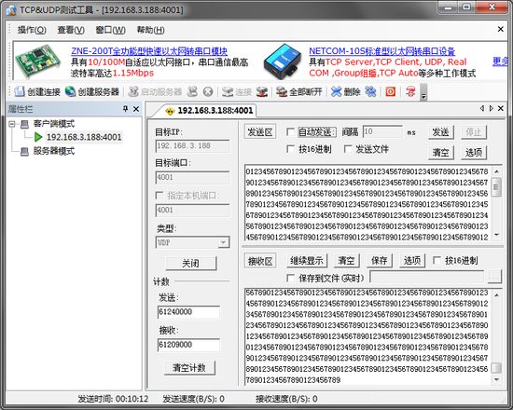Image resolution: width=513 pixels, height=410 pixels.
Task: Open the 帮助(H) menu
Action: pos(150,30)
